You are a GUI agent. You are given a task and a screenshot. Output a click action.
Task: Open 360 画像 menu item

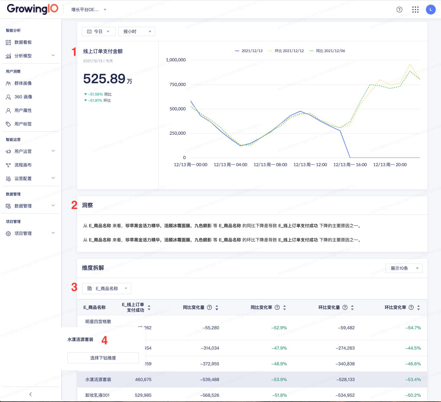coord(23,97)
